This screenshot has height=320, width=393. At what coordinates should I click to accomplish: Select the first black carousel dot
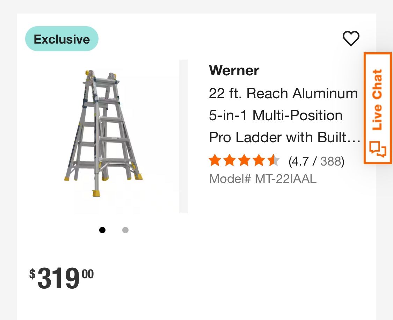click(x=102, y=230)
